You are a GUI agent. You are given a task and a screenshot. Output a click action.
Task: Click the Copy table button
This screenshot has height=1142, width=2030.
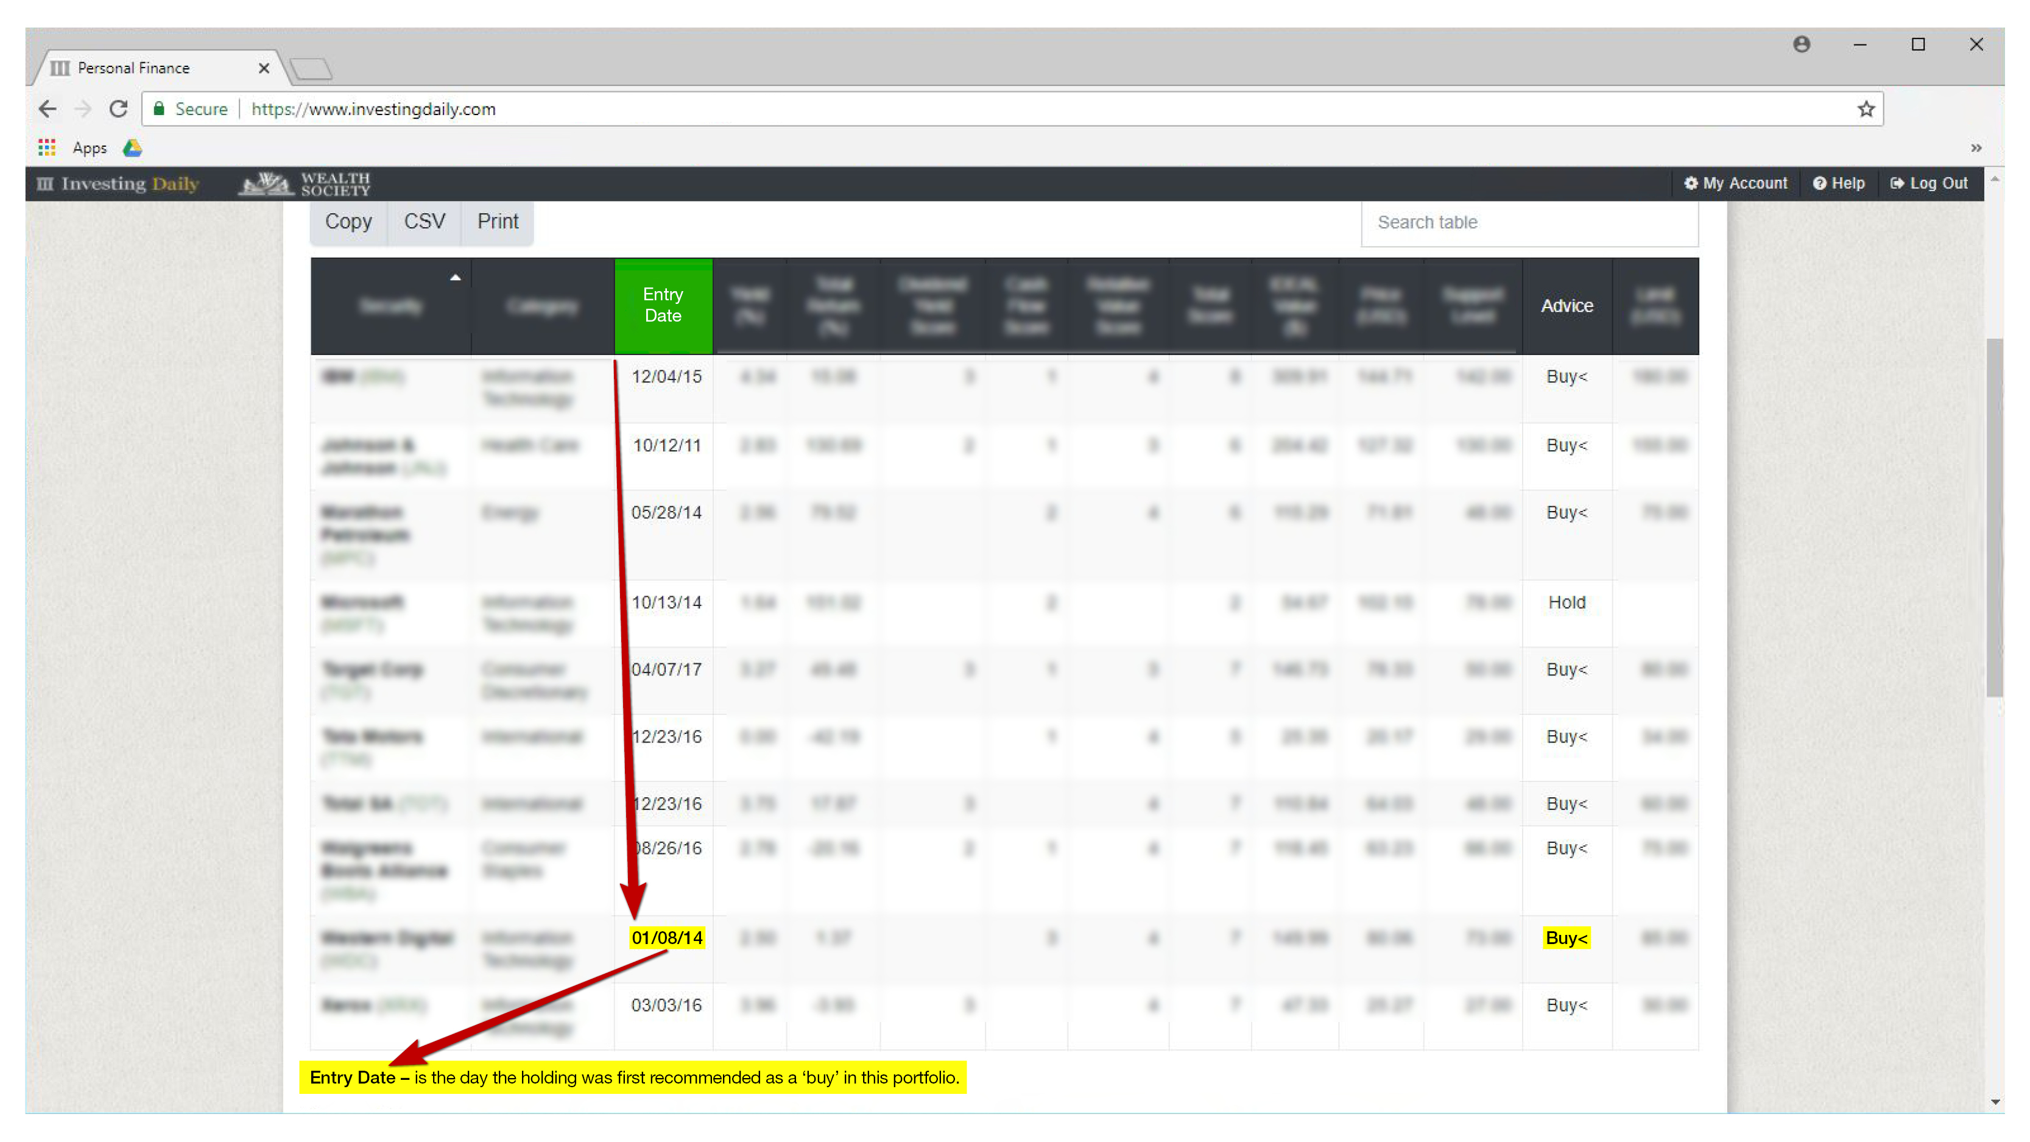point(348,222)
